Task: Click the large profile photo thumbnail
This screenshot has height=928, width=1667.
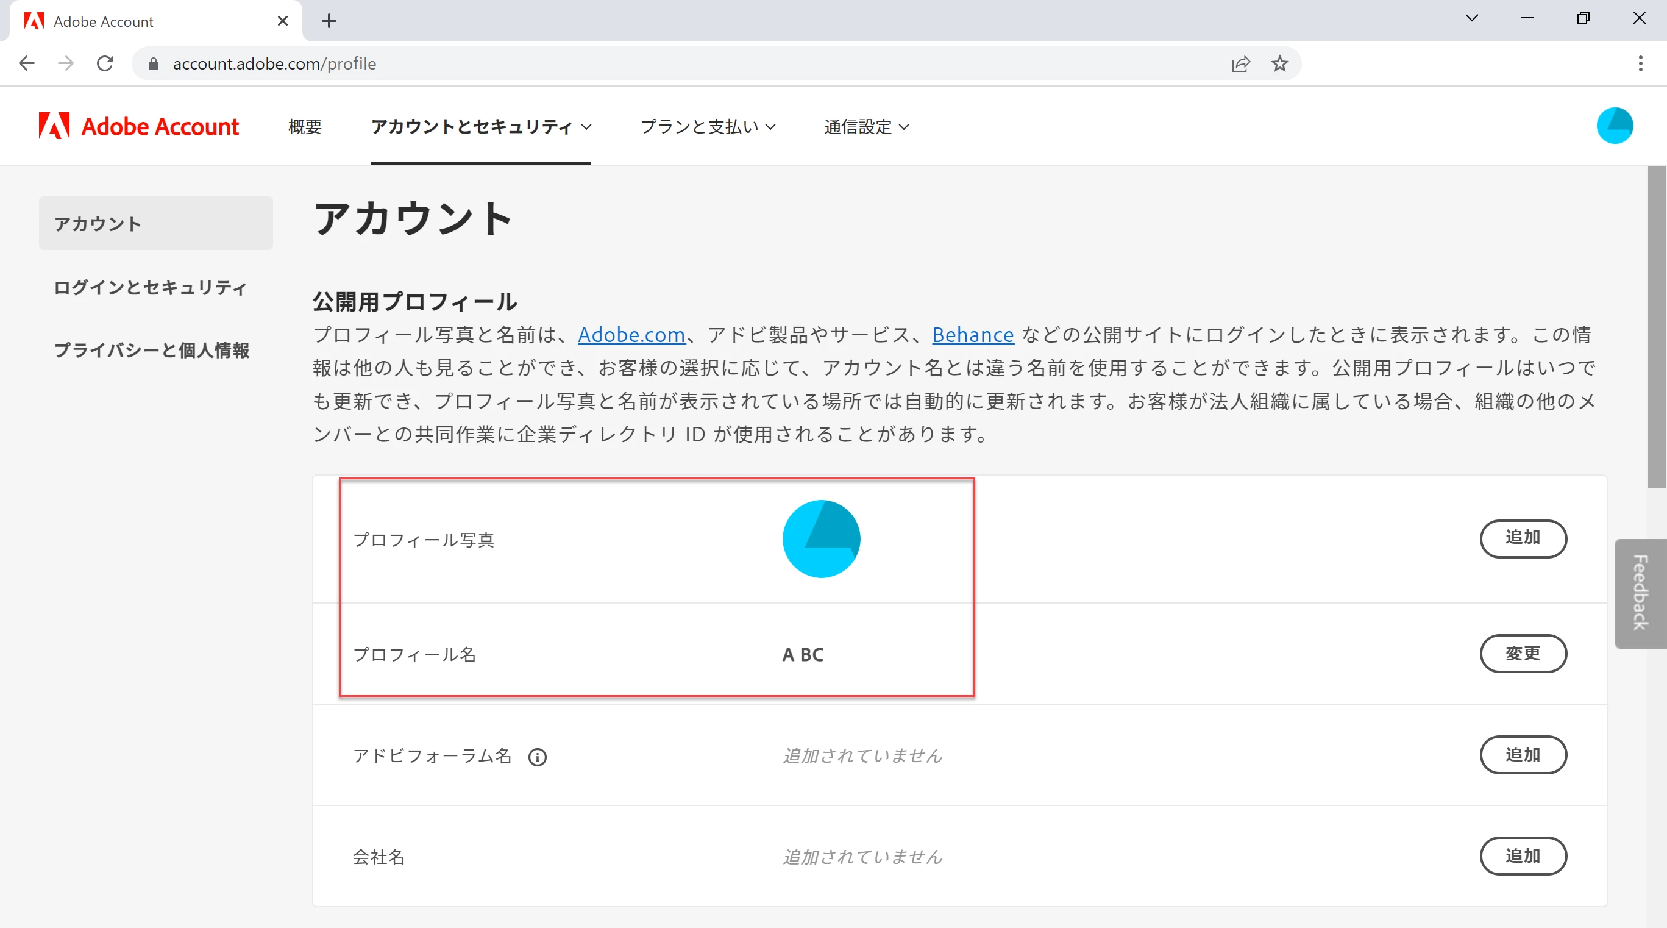Action: [820, 538]
